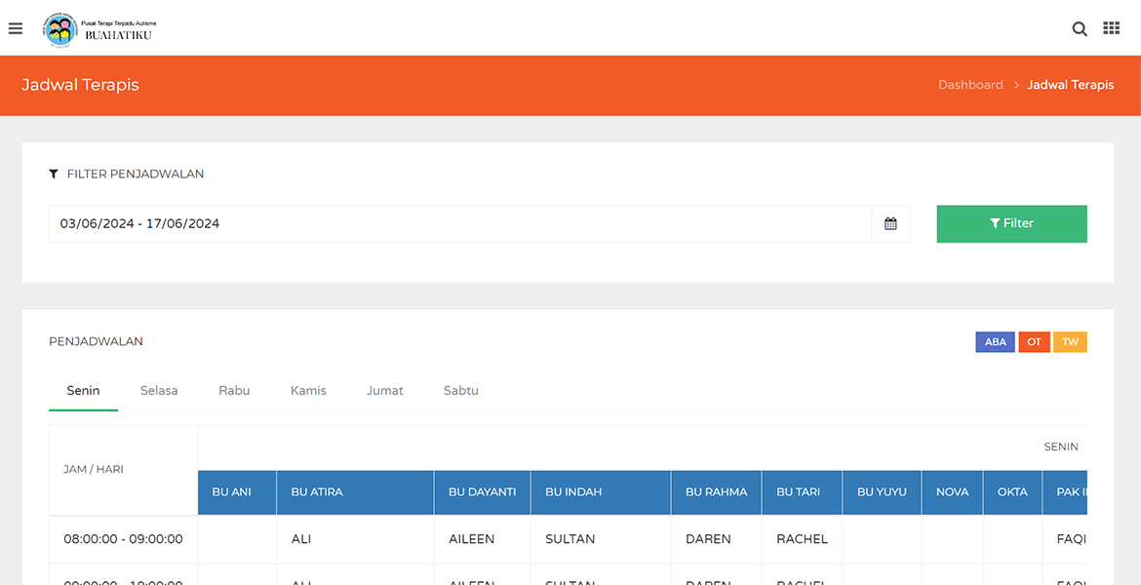Go to Dashboard breadcrumb link
The width and height of the screenshot is (1141, 585).
[970, 85]
